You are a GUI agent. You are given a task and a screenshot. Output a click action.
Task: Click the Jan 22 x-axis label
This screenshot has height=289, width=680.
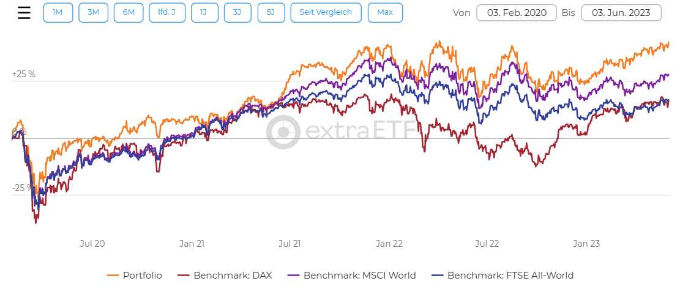coord(389,243)
